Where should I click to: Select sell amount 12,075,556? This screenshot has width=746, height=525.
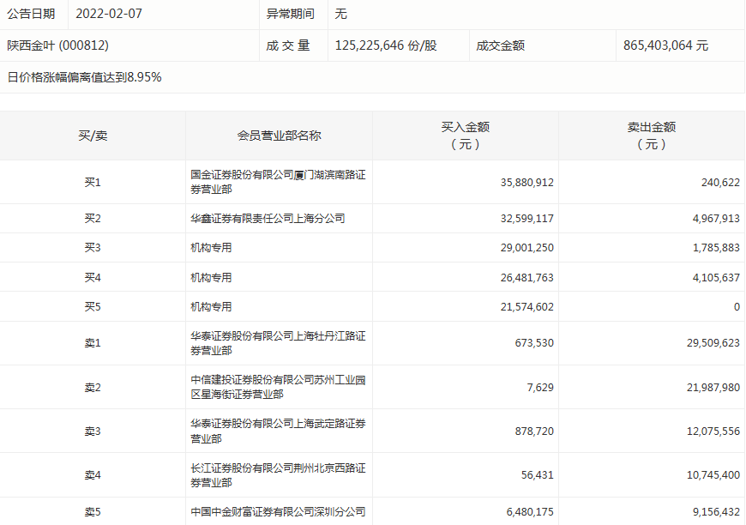point(713,431)
